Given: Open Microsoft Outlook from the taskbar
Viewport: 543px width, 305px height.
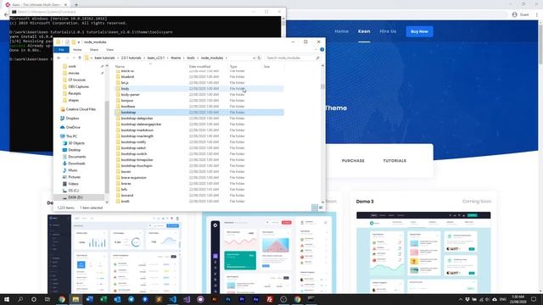Looking at the screenshot, I should click(117, 299).
